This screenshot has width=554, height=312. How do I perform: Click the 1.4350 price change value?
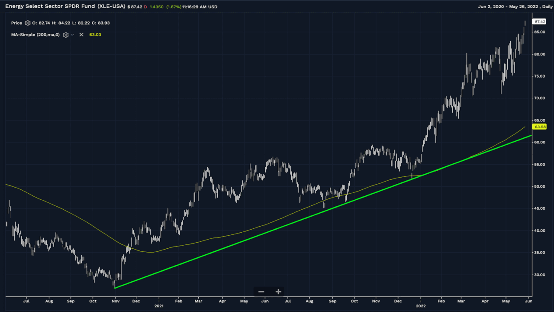click(157, 7)
